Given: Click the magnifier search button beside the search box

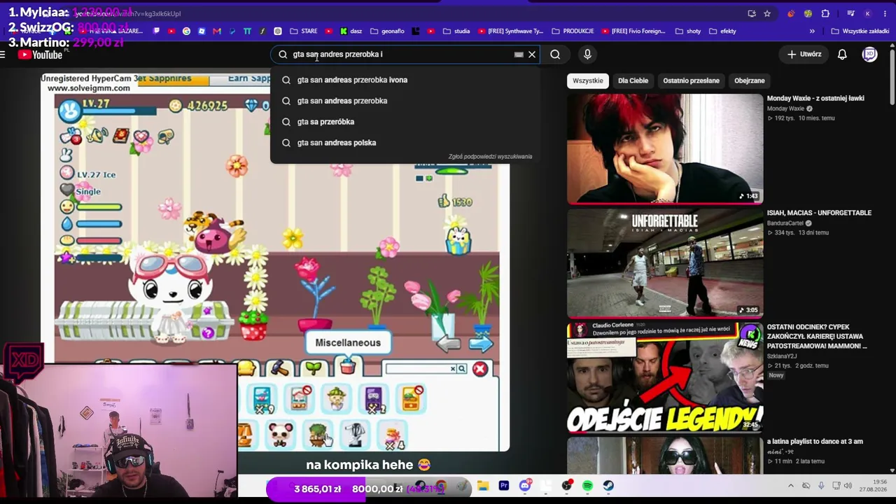Looking at the screenshot, I should (x=555, y=54).
